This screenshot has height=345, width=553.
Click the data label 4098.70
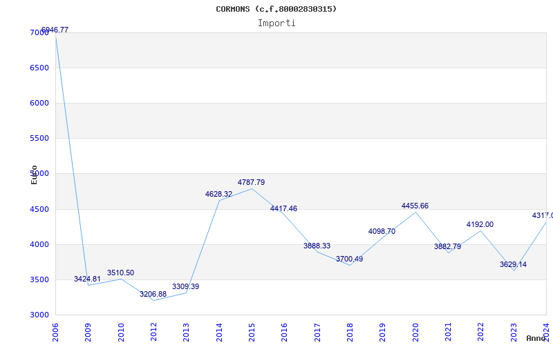[x=382, y=231]
